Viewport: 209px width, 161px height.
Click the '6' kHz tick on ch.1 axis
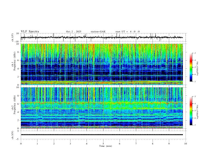click(18, 60)
